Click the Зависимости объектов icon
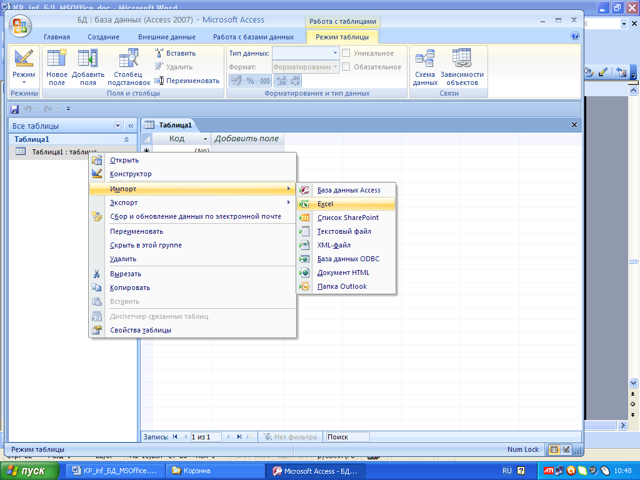 [x=462, y=66]
